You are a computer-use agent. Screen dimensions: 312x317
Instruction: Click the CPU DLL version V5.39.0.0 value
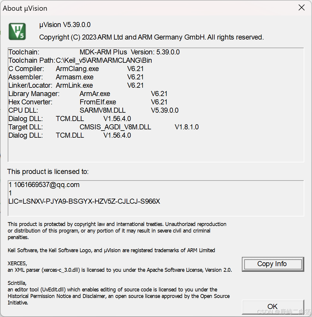[165, 110]
